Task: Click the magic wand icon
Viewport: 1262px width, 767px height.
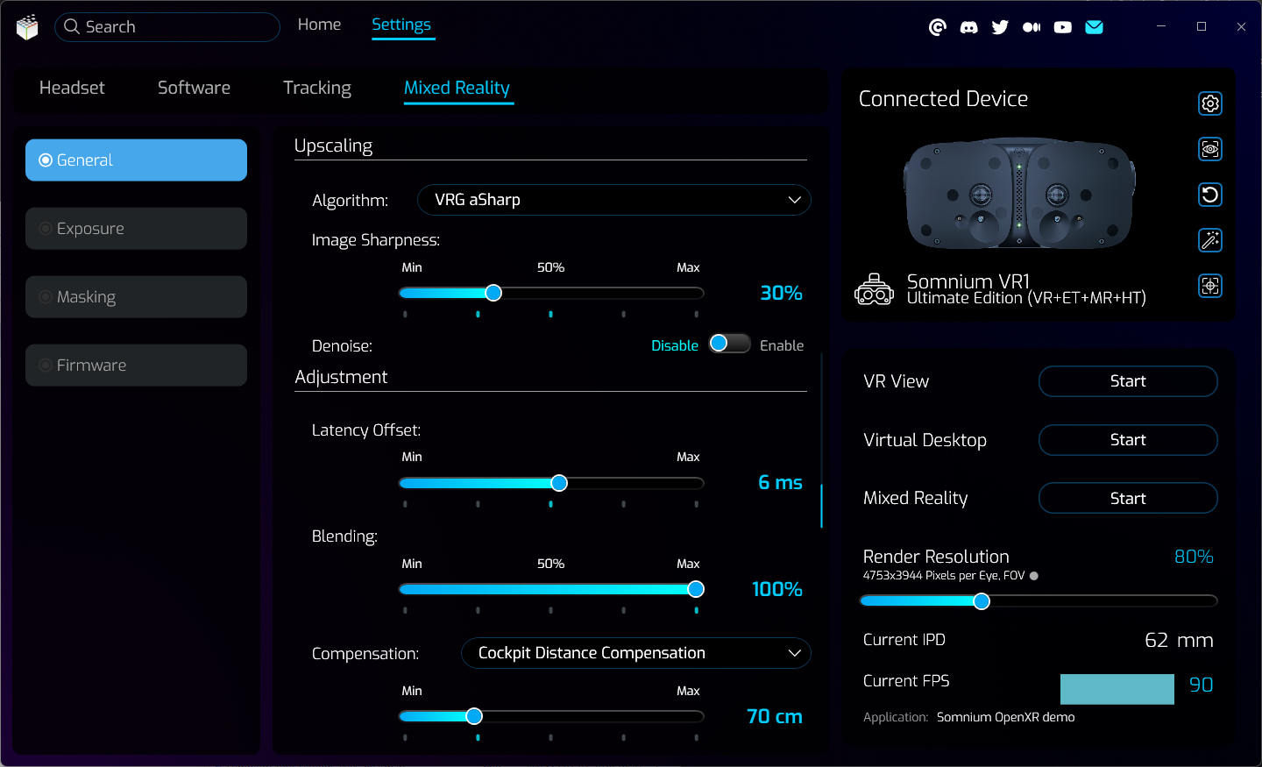Action: [1209, 240]
